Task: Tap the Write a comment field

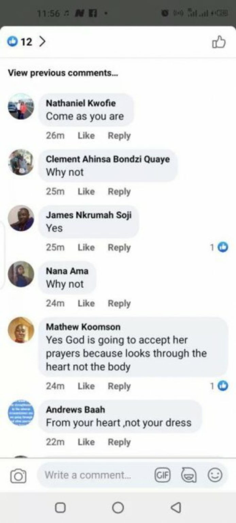Action: tap(95, 475)
